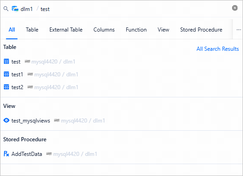
Task: Click table icon beside test1
Action: click(6, 75)
